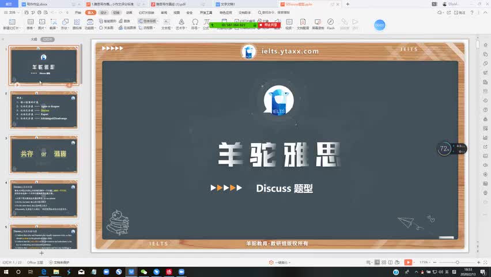
Task: Open the Slide Show (幻灯片放映) tab
Action: click(146, 13)
